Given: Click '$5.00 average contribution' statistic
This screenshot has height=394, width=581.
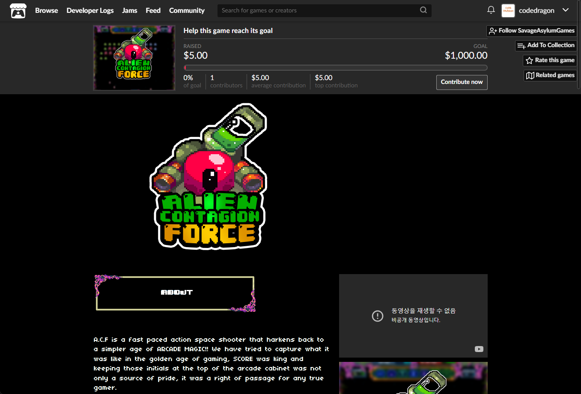Looking at the screenshot, I should click(x=278, y=81).
